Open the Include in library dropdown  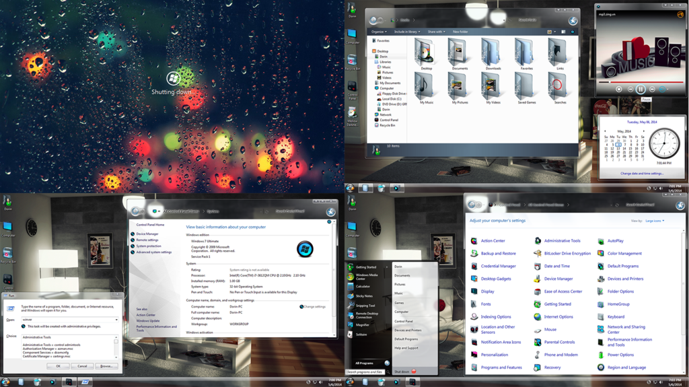point(407,32)
